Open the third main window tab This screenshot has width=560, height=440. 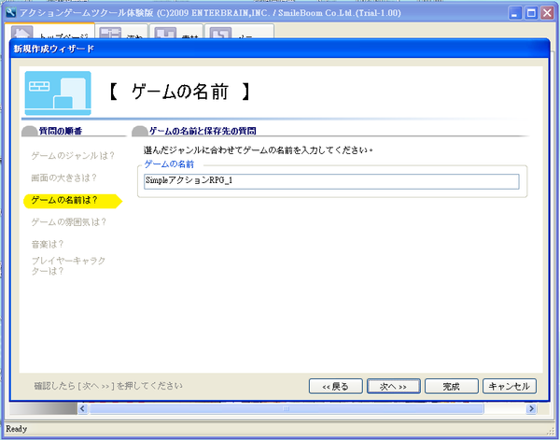(176, 32)
